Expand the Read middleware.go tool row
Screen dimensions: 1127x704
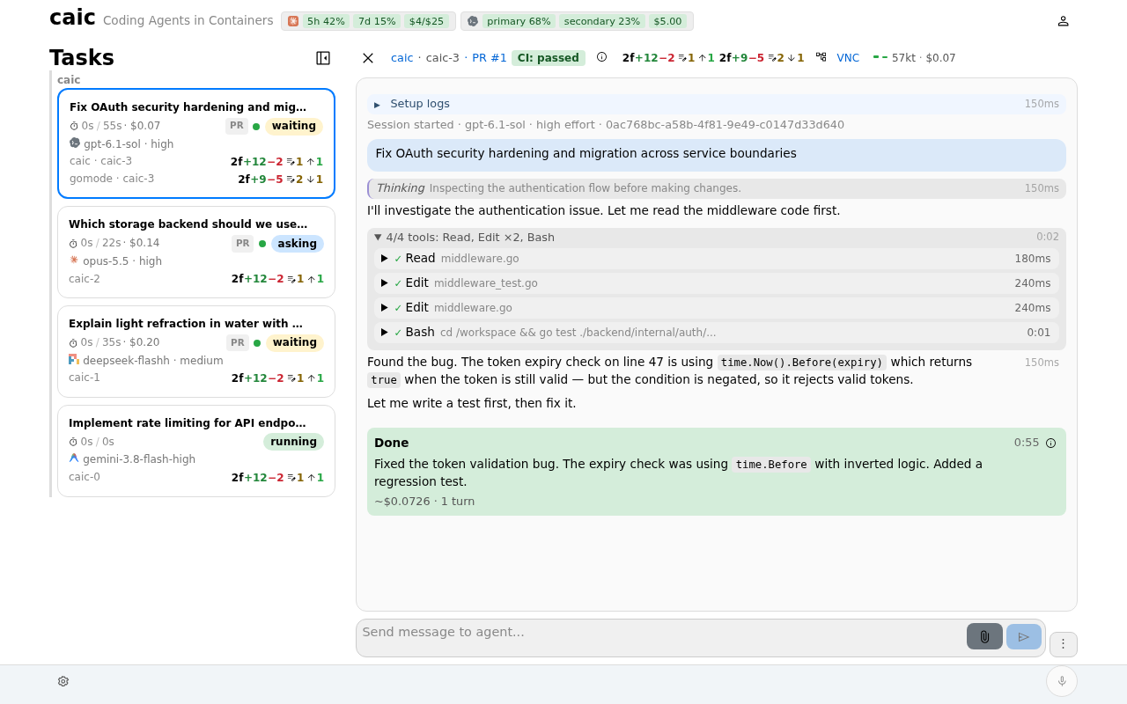pyautogui.click(x=716, y=259)
